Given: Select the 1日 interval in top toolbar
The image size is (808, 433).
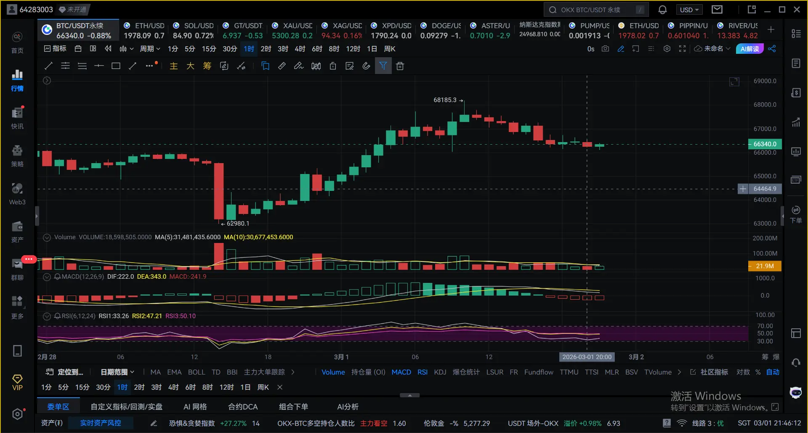Looking at the screenshot, I should pyautogui.click(x=372, y=49).
